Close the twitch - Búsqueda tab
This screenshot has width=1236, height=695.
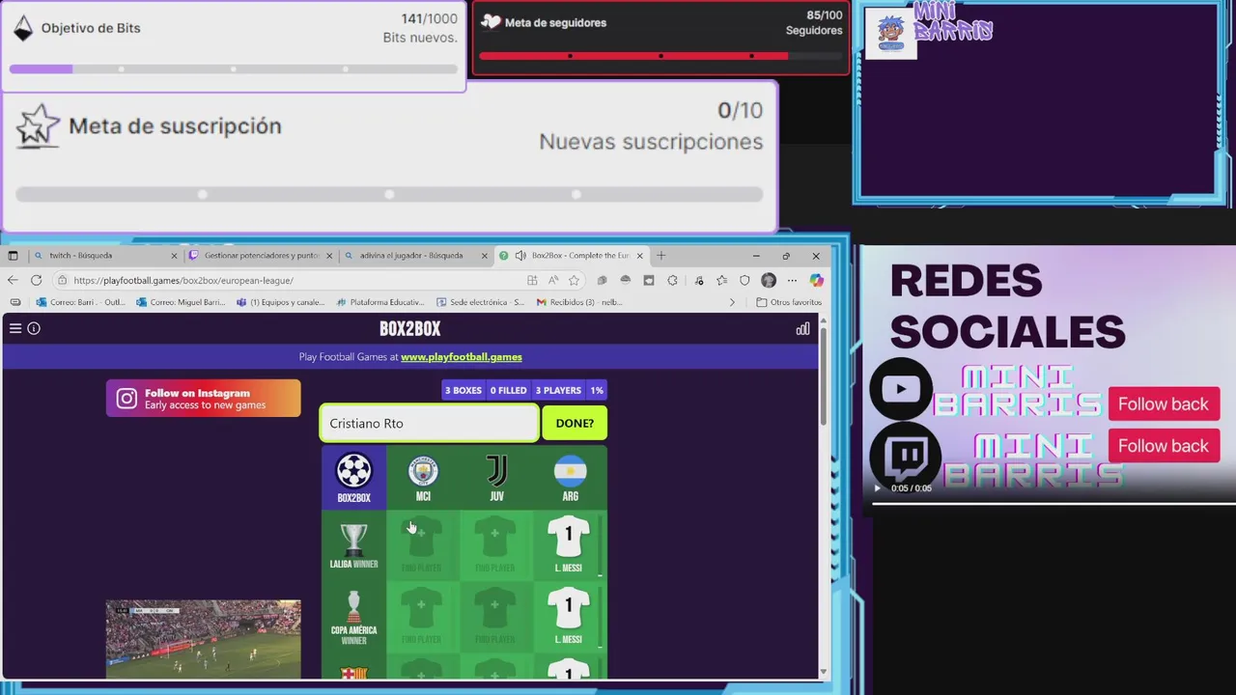coord(174,256)
